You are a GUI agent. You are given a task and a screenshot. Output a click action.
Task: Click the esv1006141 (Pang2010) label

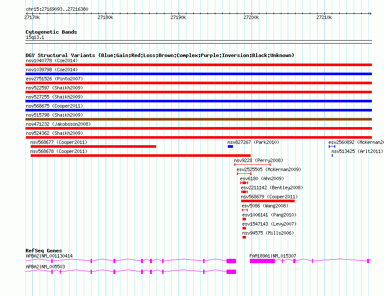click(x=269, y=215)
